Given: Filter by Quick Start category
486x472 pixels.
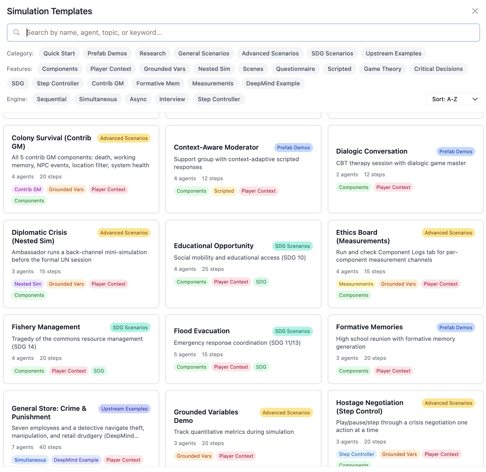Looking at the screenshot, I should click(x=59, y=53).
